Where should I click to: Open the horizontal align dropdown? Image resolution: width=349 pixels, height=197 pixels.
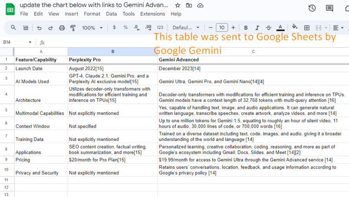click(338, 28)
